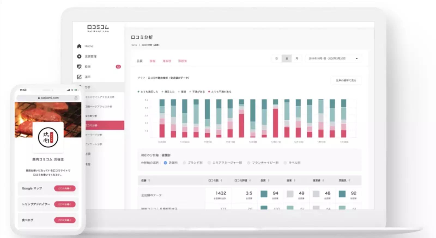Viewport: 436px width, 238px height.
Task: Click the 比率の推移で見る button
Action: pos(346,81)
